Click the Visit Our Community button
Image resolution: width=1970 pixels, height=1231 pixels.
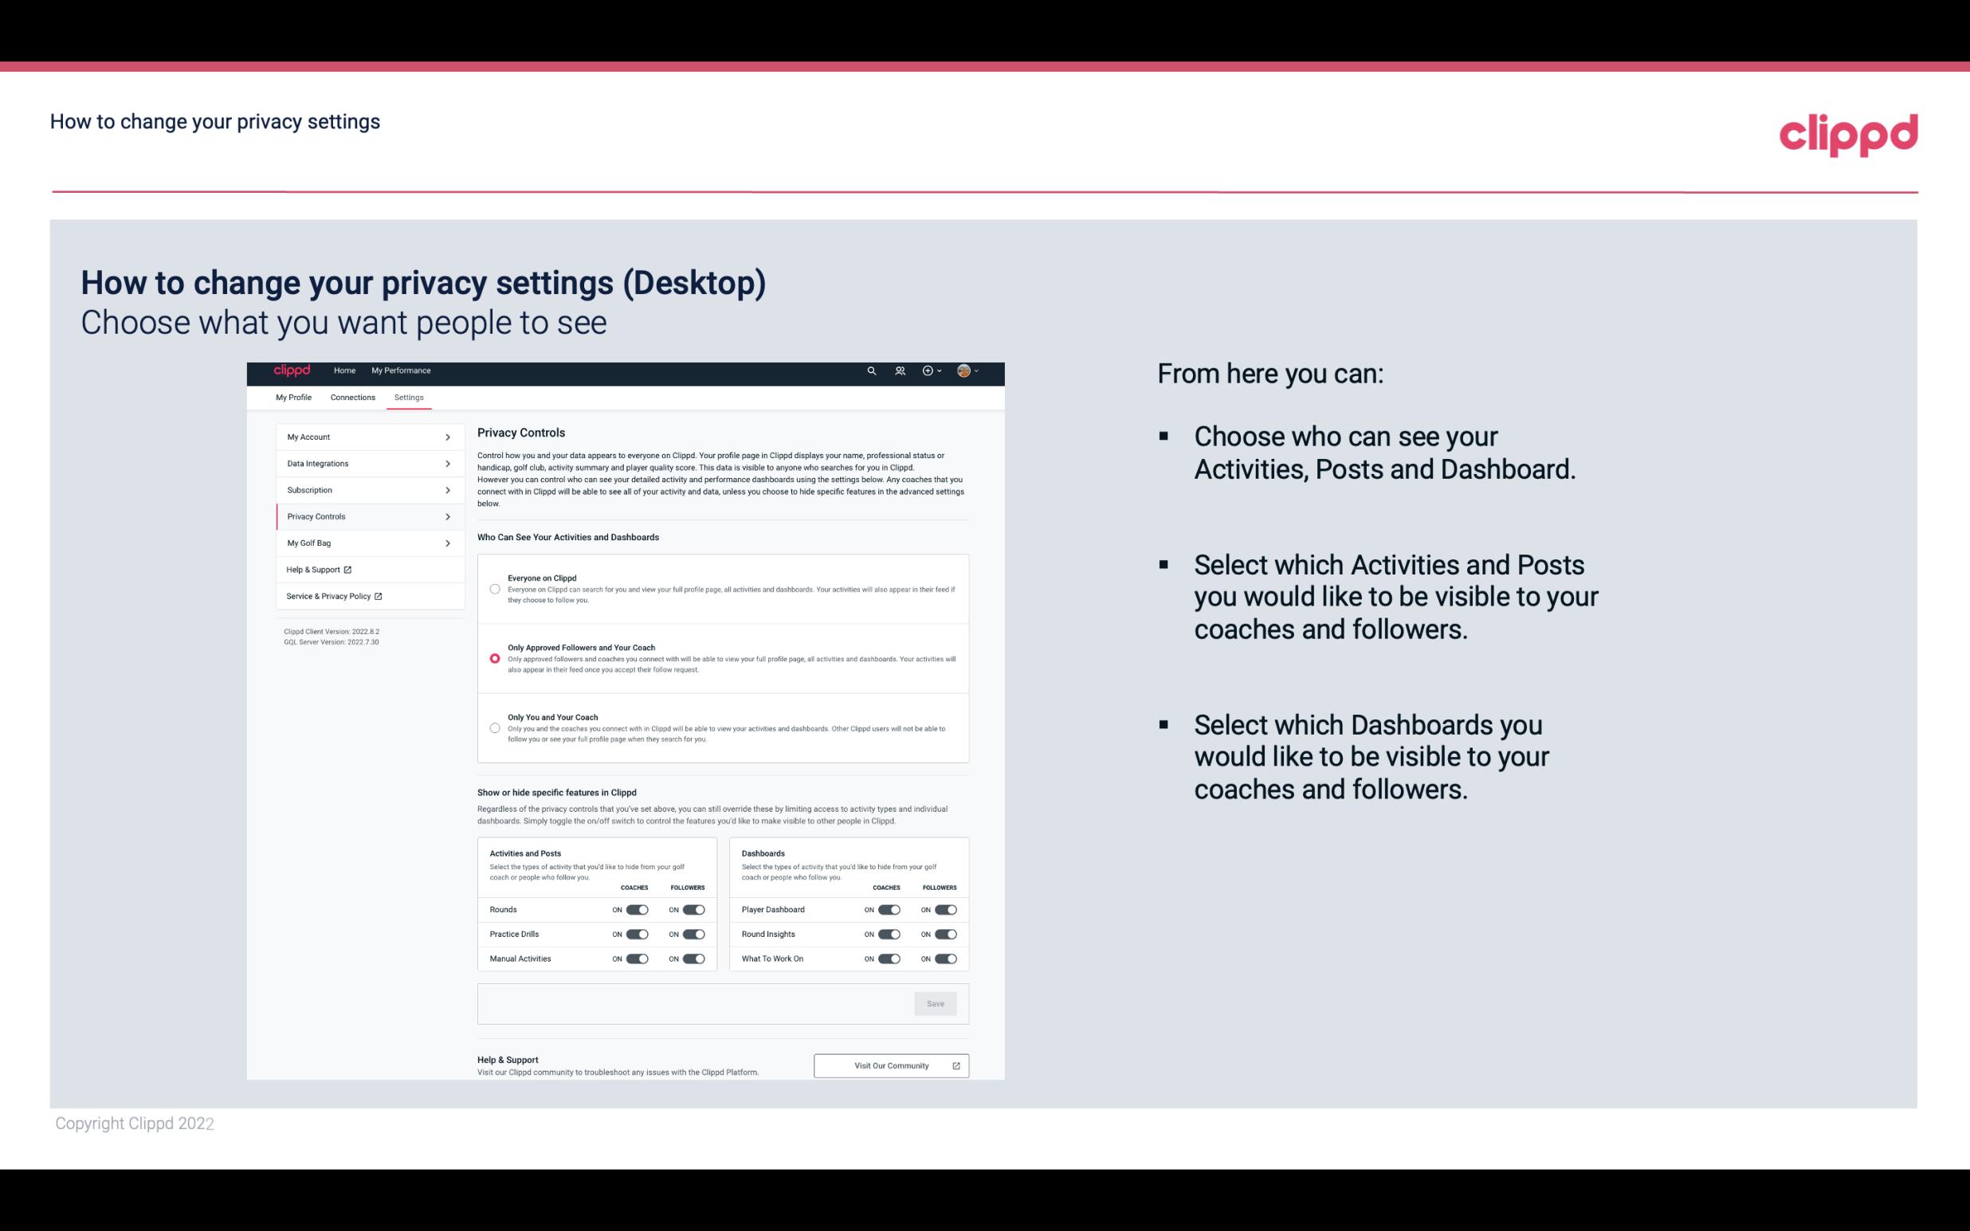891,1065
